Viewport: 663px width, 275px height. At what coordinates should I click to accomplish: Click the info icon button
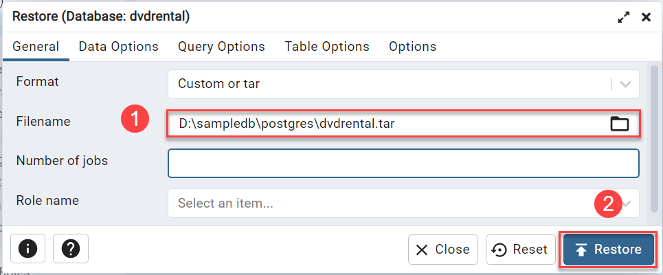(28, 249)
